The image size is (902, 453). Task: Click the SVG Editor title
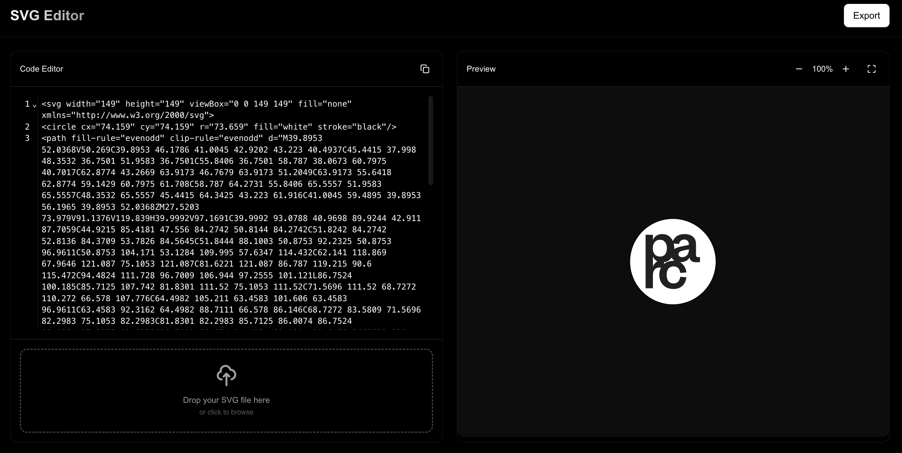pos(47,16)
